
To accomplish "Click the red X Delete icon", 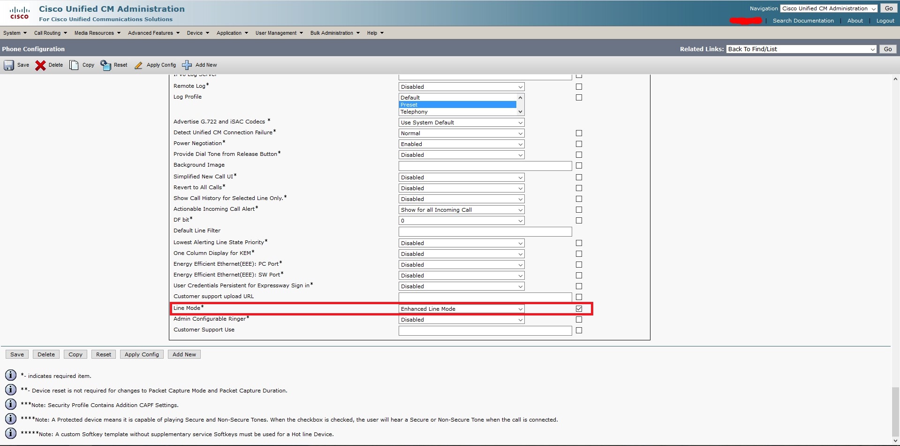I will (x=40, y=65).
